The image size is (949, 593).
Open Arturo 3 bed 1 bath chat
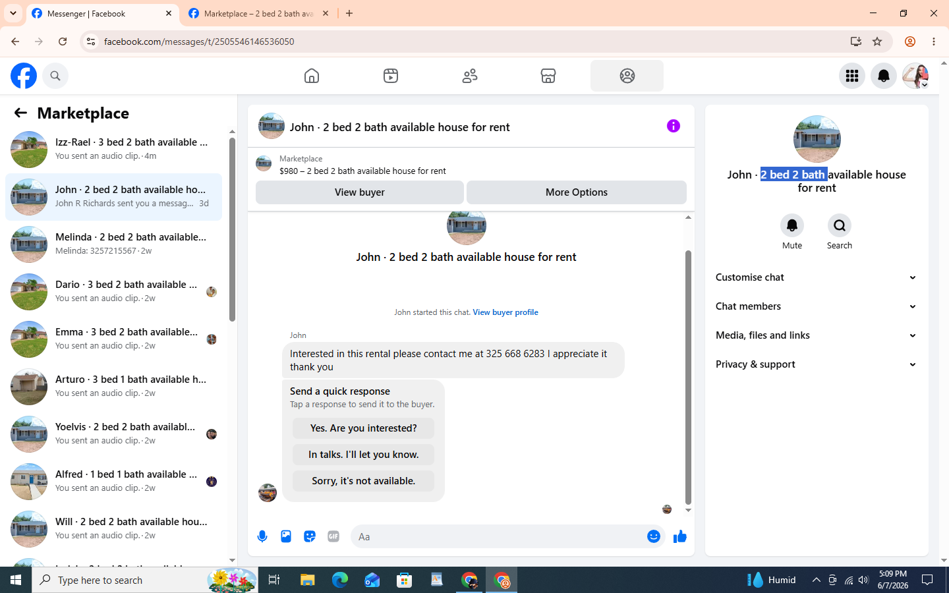[114, 386]
